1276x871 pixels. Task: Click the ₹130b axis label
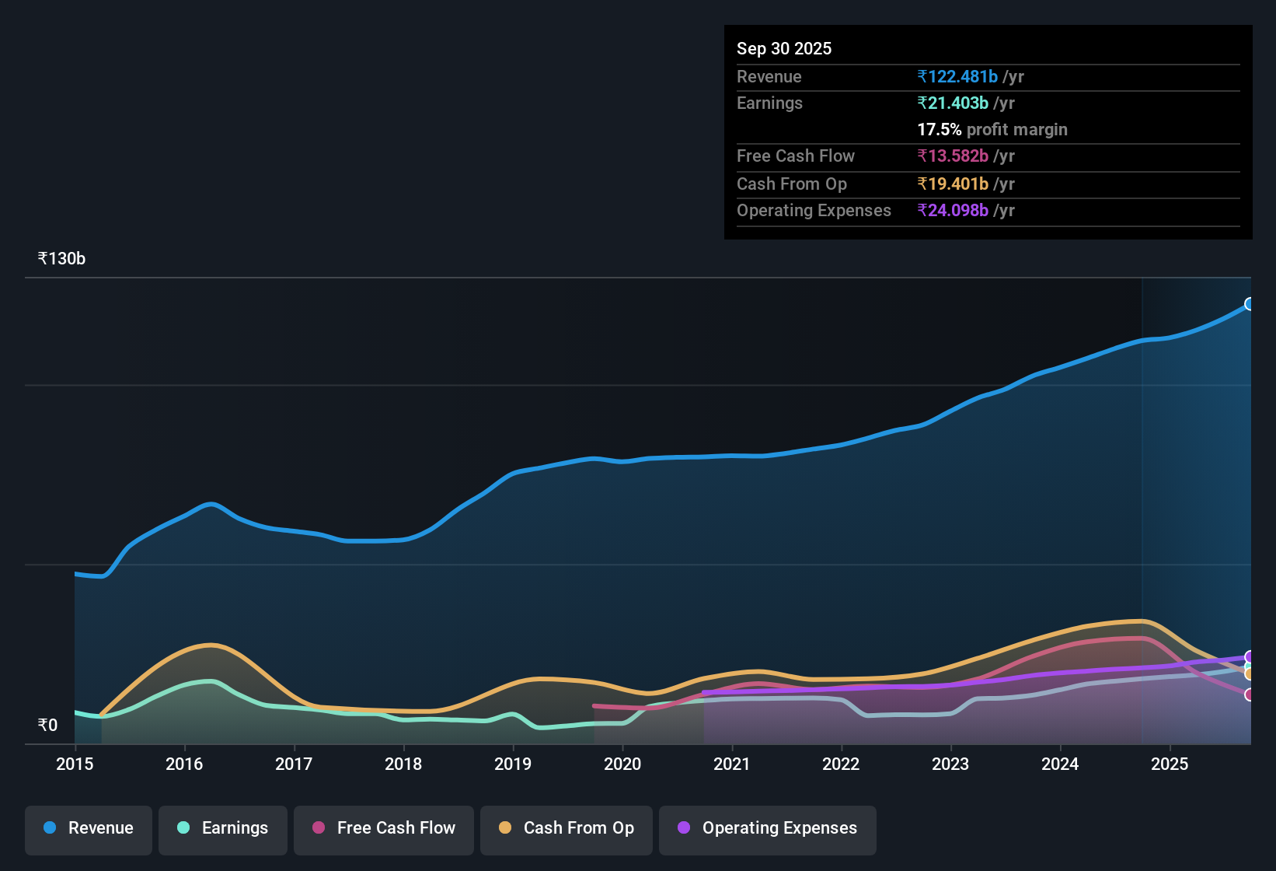[x=61, y=258]
